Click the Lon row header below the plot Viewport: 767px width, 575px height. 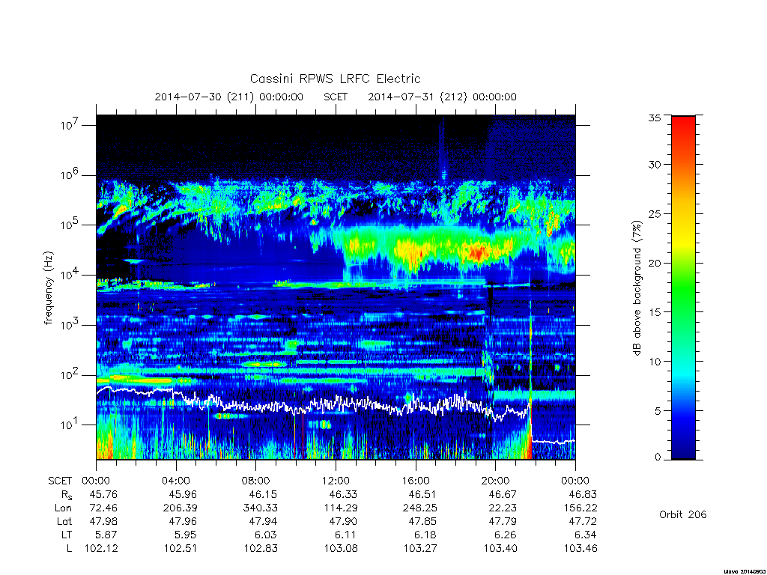(x=64, y=508)
